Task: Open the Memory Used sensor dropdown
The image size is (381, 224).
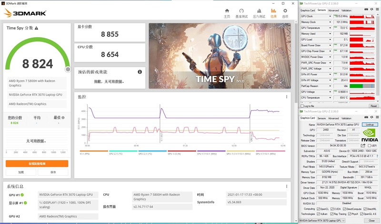Action: tap(330, 34)
